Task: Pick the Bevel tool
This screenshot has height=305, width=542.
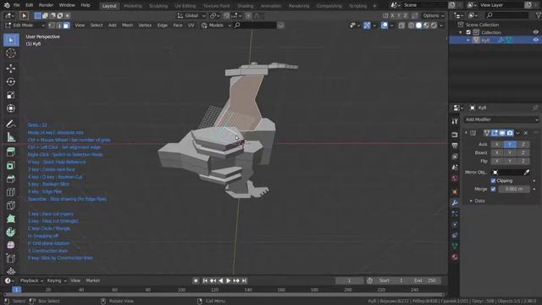Action: [11, 179]
